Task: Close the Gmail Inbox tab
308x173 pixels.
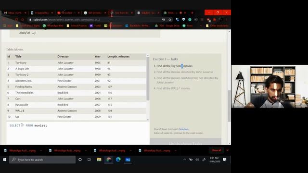Action: tap(26, 13)
